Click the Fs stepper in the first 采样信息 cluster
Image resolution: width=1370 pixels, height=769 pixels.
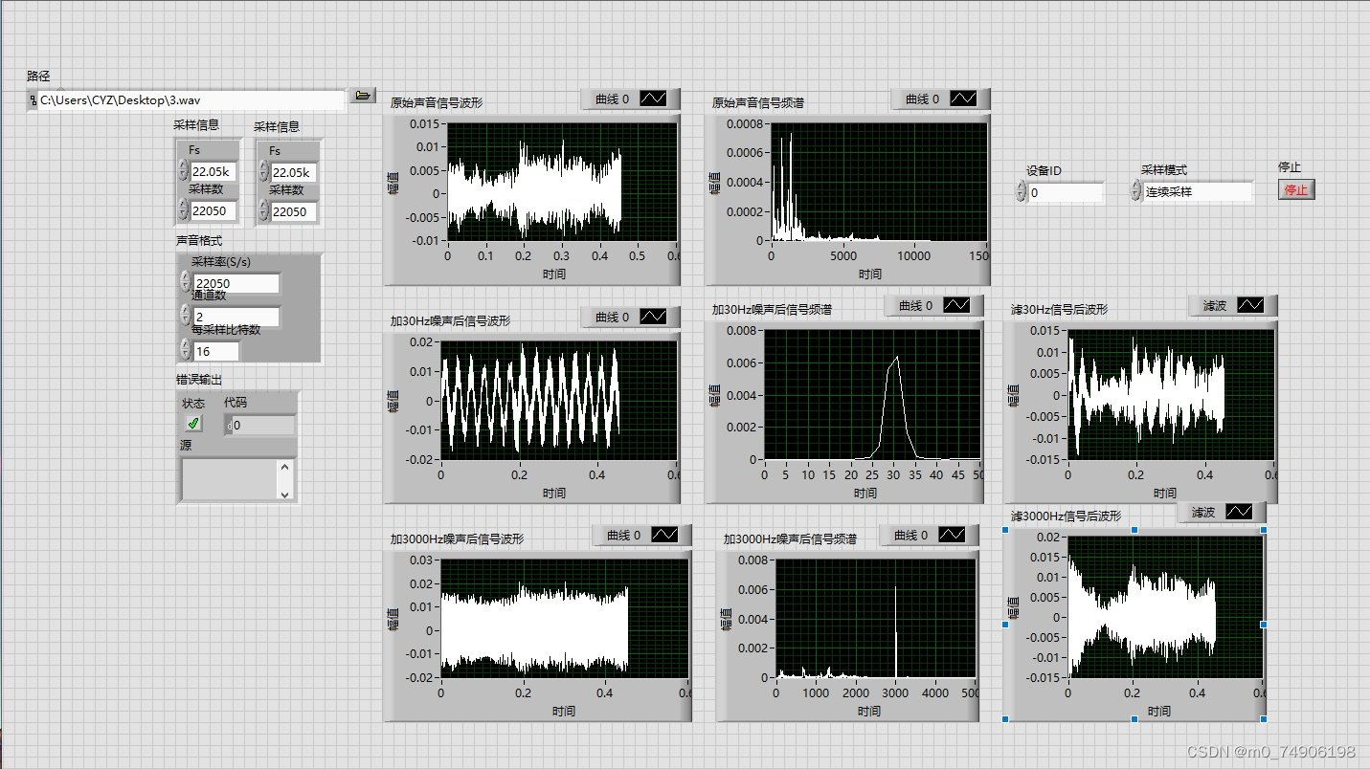click(x=183, y=170)
